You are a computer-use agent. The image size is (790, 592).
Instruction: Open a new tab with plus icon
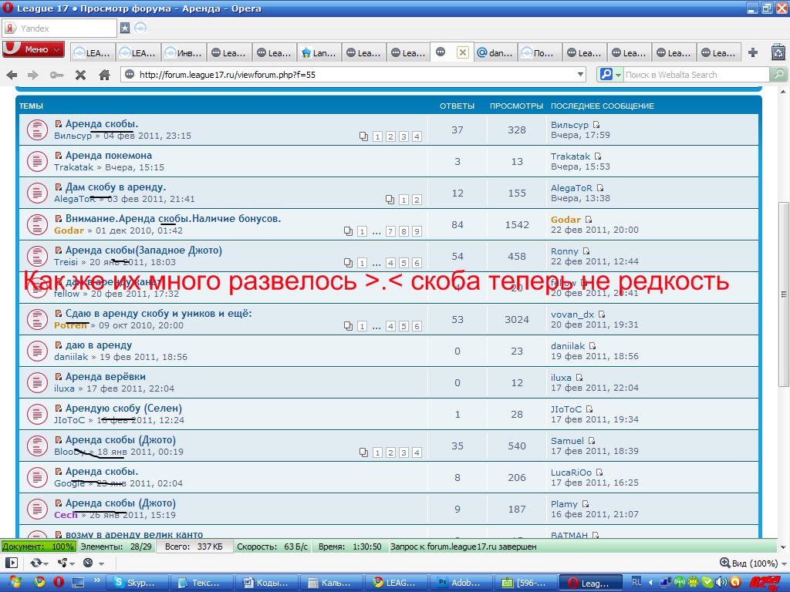[754, 52]
